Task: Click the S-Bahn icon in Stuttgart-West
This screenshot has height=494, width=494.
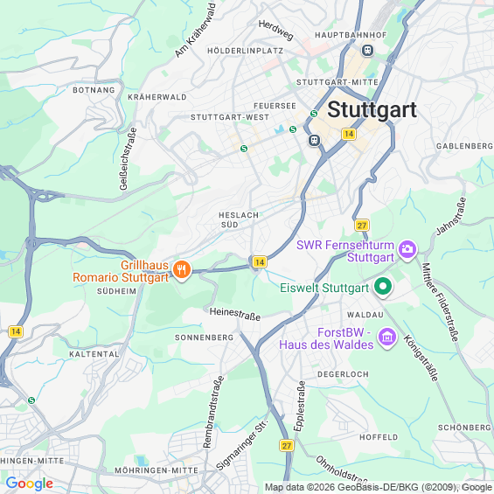Action: [x=244, y=149]
